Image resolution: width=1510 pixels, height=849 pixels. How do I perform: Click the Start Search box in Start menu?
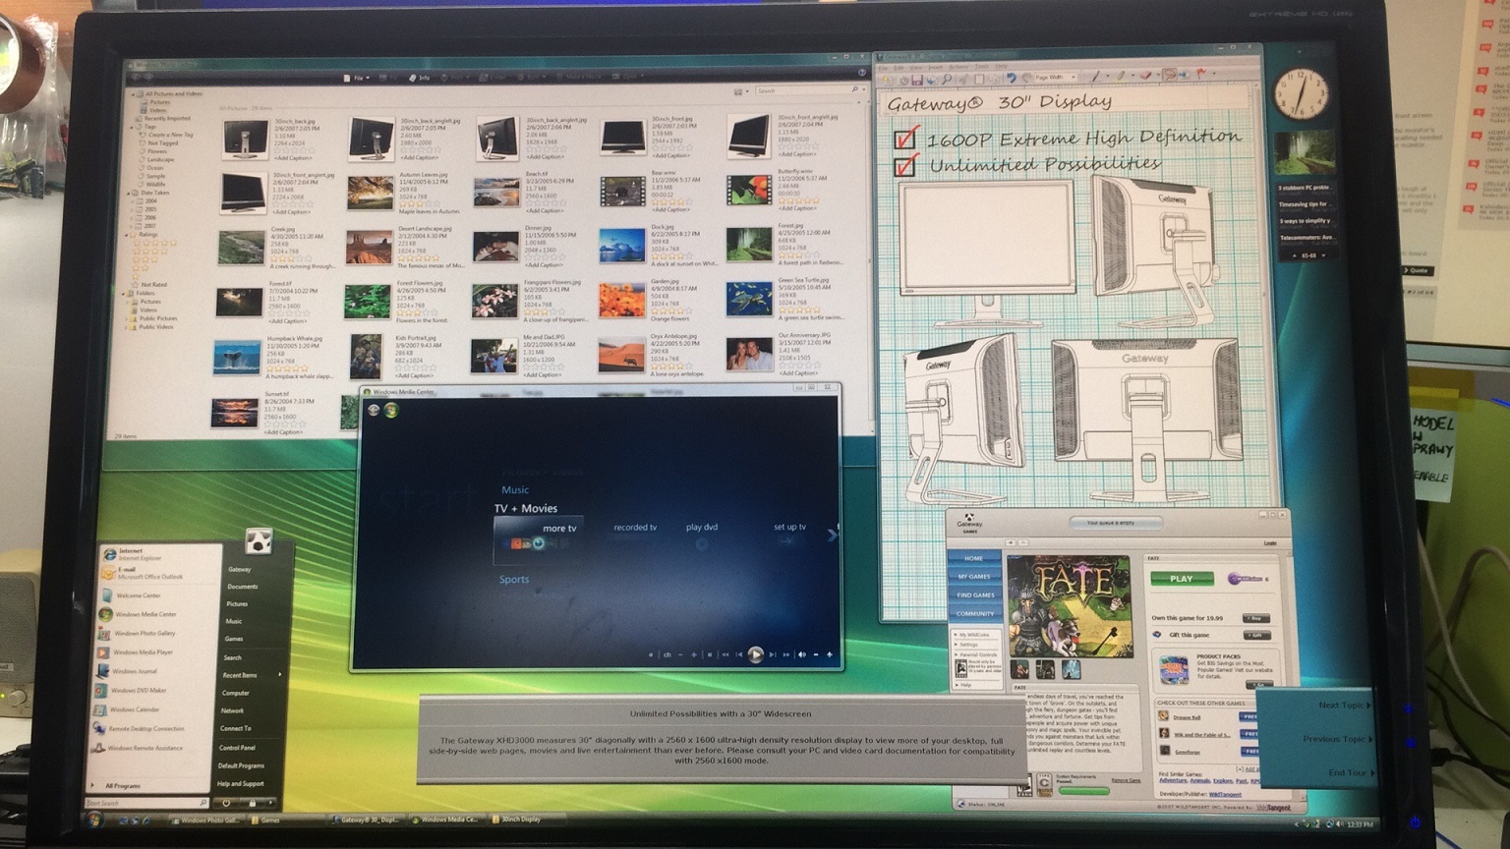pyautogui.click(x=146, y=803)
